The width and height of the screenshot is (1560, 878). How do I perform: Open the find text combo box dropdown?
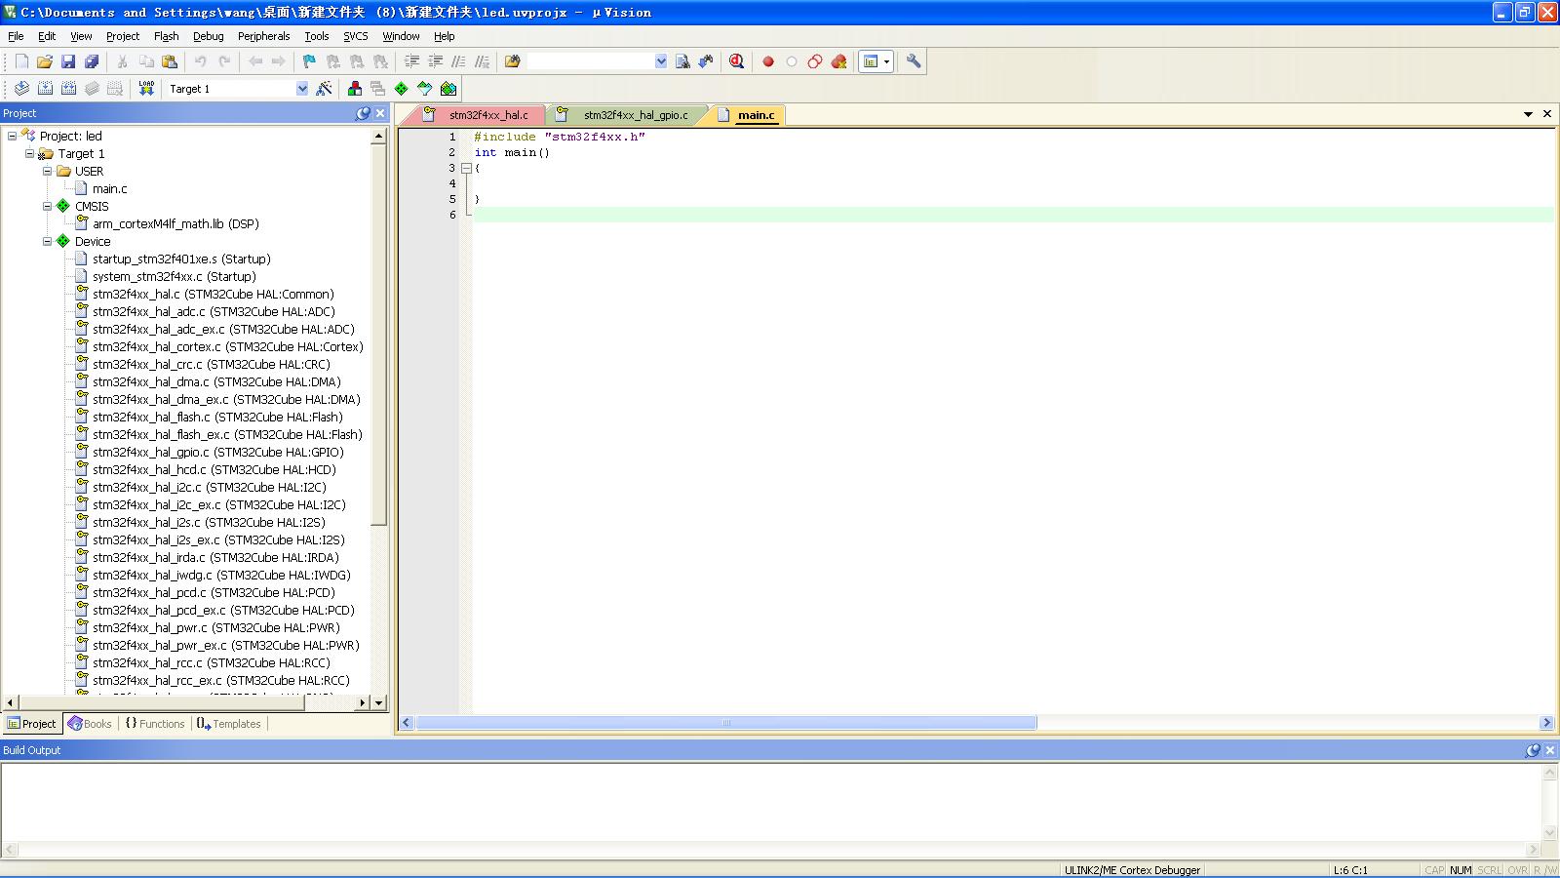click(661, 61)
